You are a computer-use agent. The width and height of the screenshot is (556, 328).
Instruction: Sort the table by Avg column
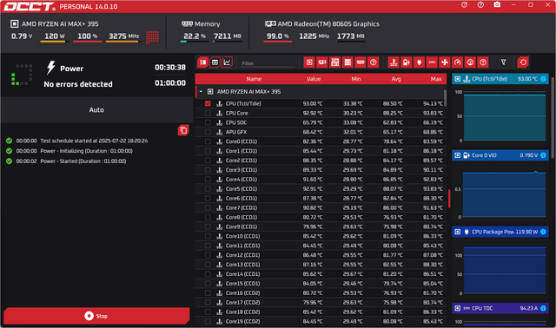[396, 79]
